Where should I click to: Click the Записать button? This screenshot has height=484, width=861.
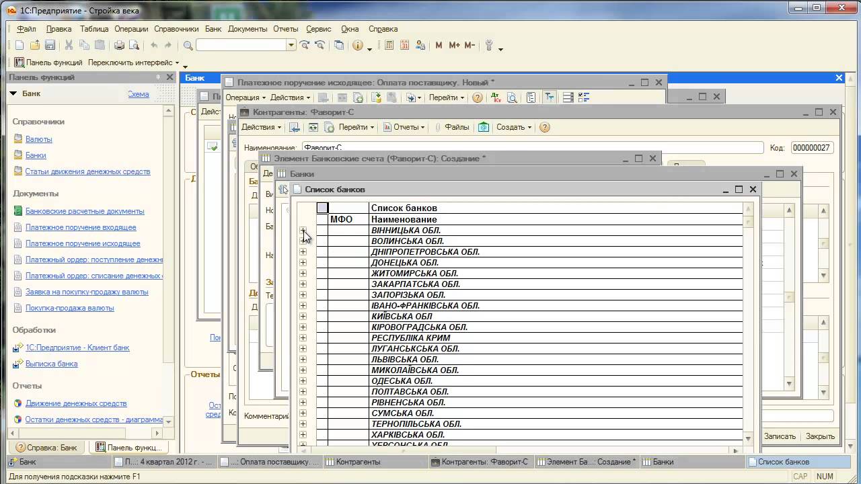780,436
